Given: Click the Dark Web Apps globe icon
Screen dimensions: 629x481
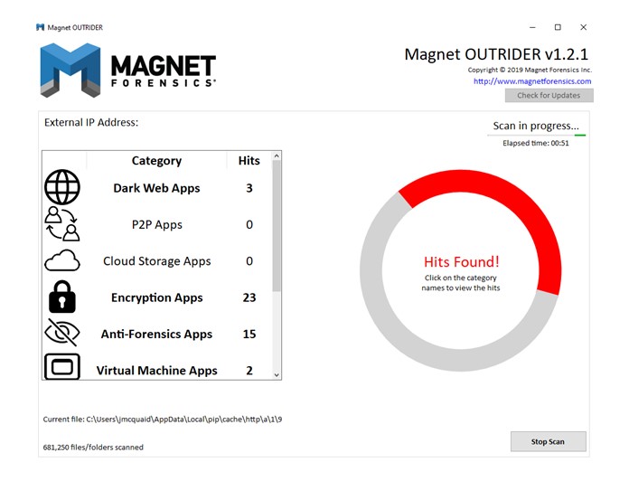Looking at the screenshot, I should (62, 187).
